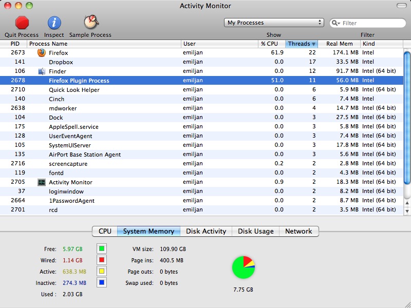Select the Dock process row
The width and height of the screenshot is (411, 308).
click(201, 118)
